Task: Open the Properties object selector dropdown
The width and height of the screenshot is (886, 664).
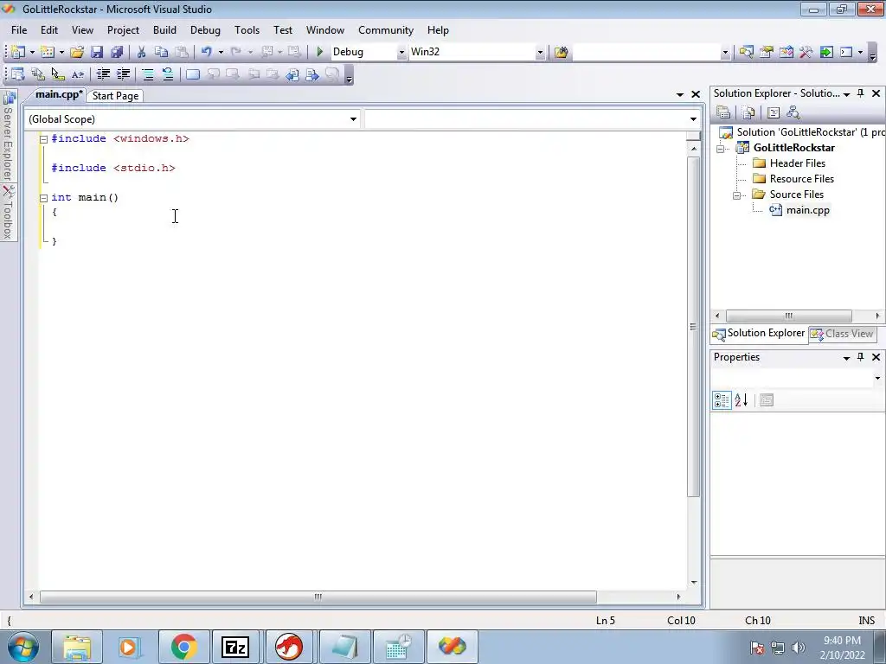Action: coord(877,379)
